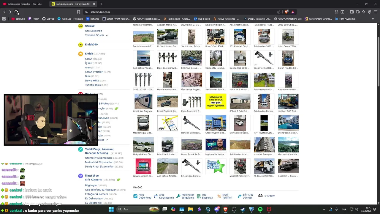380x214 pixels.
Task: Open the Konut category link
Action: (88, 59)
